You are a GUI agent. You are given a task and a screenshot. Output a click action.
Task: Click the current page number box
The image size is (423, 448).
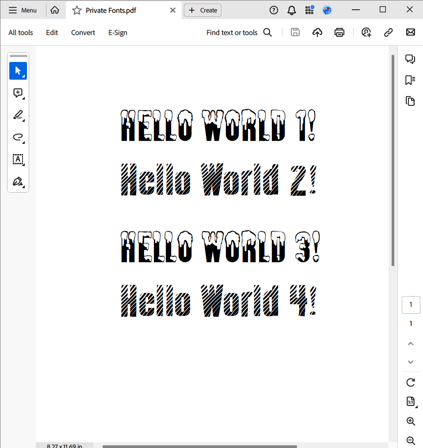pos(411,305)
